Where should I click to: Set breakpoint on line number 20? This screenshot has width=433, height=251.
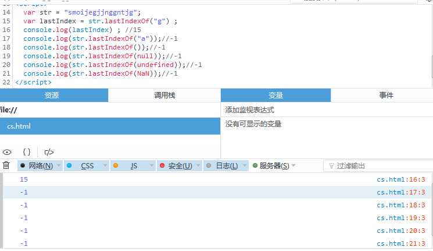(x=6, y=65)
